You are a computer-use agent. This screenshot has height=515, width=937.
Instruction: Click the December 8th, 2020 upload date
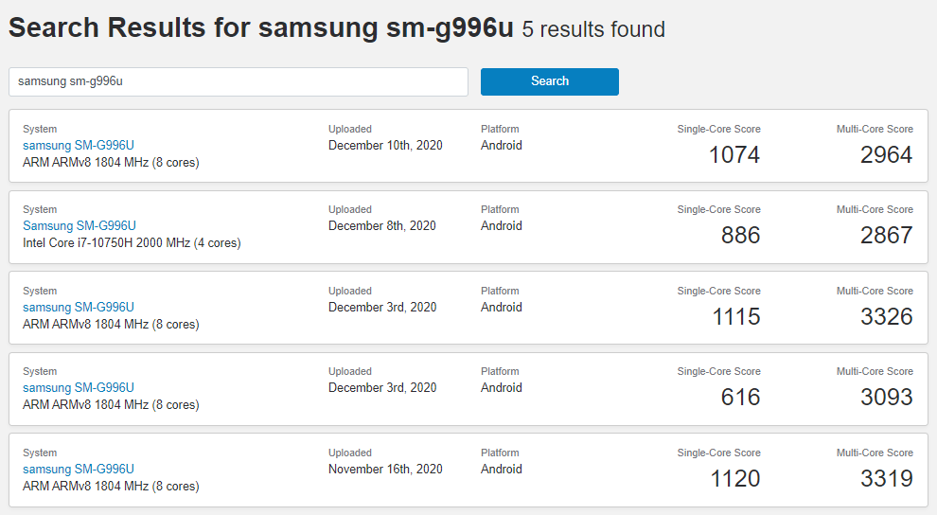[x=382, y=226]
